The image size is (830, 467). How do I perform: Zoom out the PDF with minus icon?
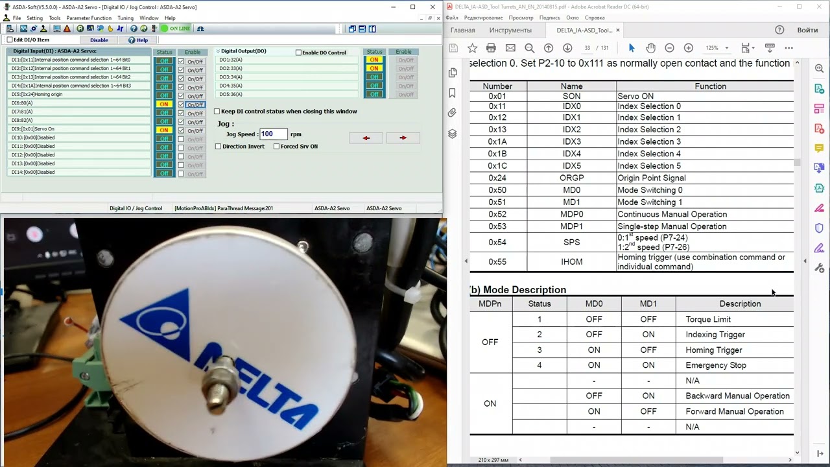[669, 48]
